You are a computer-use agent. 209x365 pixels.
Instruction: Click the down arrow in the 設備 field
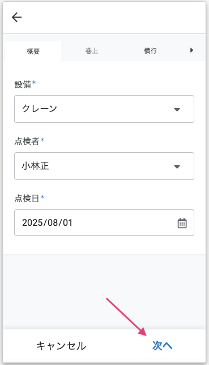177,109
